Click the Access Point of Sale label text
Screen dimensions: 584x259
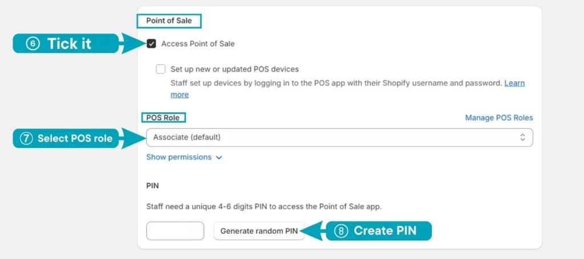coord(198,44)
